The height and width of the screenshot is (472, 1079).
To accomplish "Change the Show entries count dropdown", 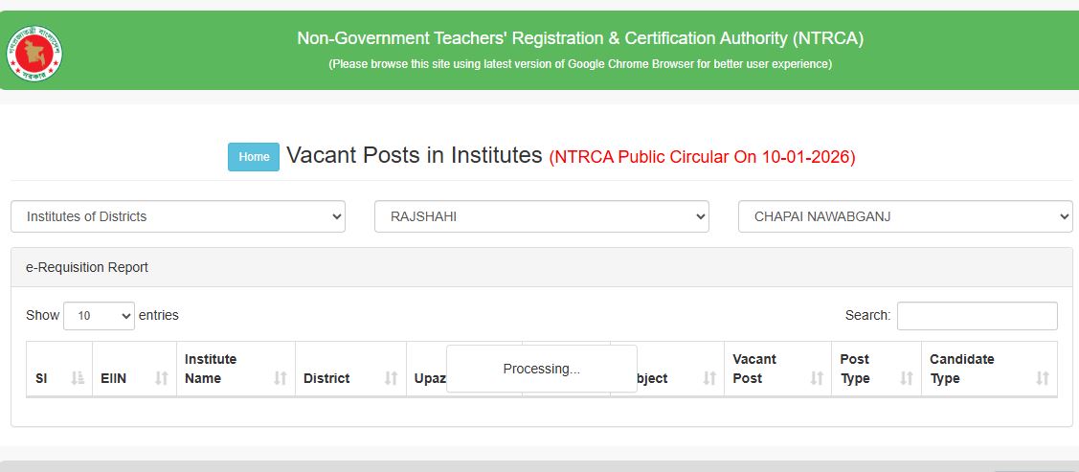I will coord(99,315).
